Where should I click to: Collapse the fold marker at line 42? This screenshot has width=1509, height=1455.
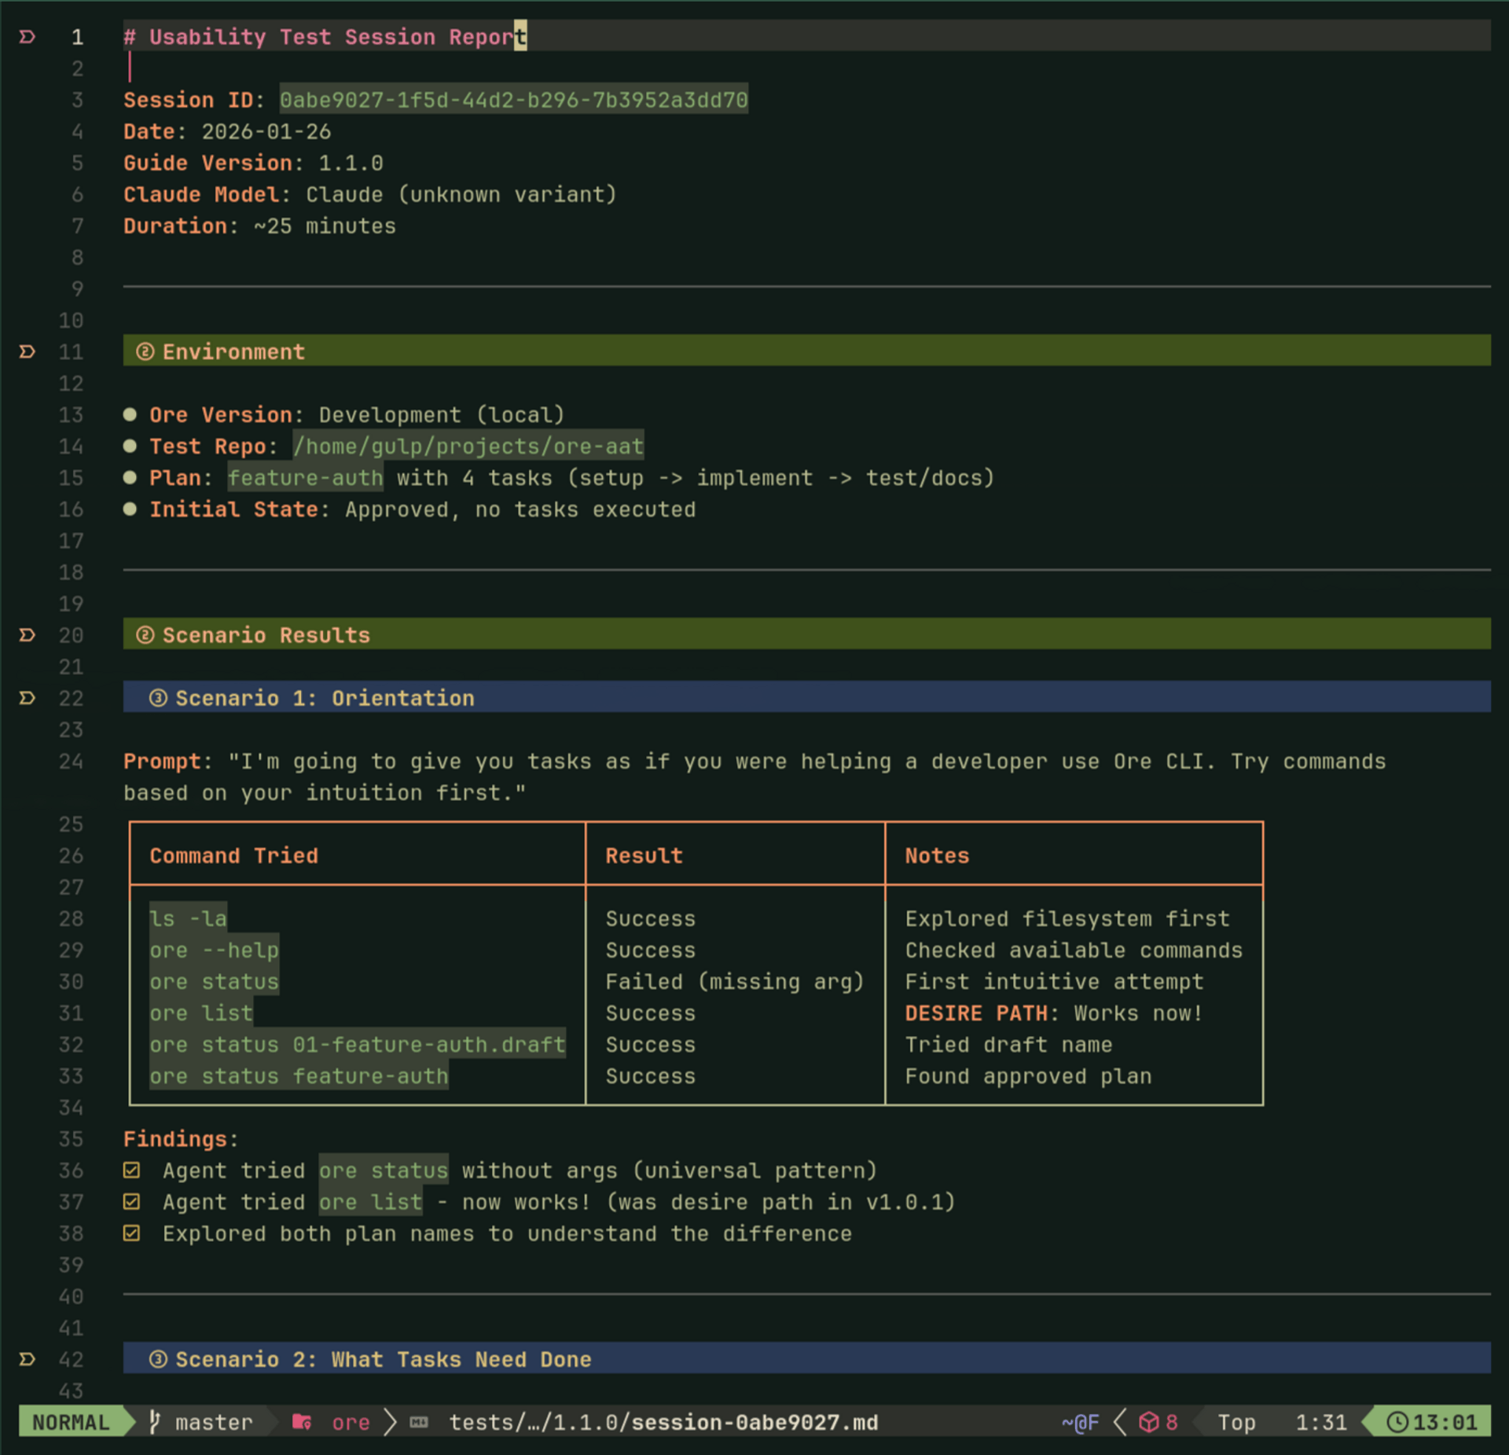pos(28,1359)
